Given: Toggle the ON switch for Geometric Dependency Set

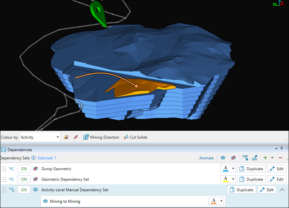Looking at the screenshot, I should (24, 179).
